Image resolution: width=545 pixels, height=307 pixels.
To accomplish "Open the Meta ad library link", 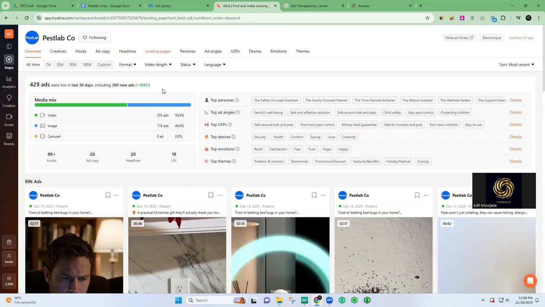I will [459, 38].
